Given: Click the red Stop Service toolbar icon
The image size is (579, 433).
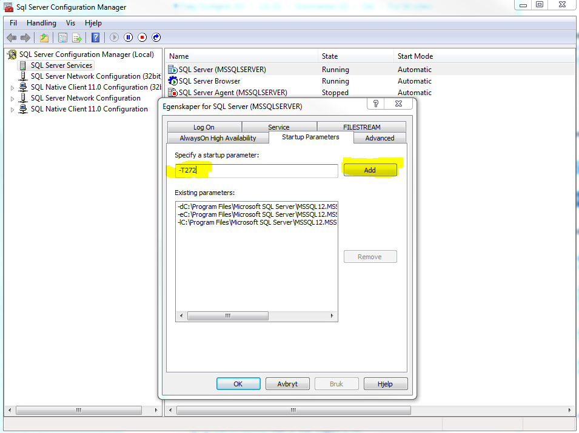Looking at the screenshot, I should click(x=142, y=38).
